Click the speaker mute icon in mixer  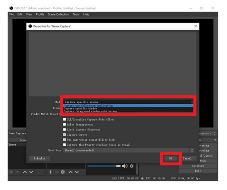click(124, 166)
